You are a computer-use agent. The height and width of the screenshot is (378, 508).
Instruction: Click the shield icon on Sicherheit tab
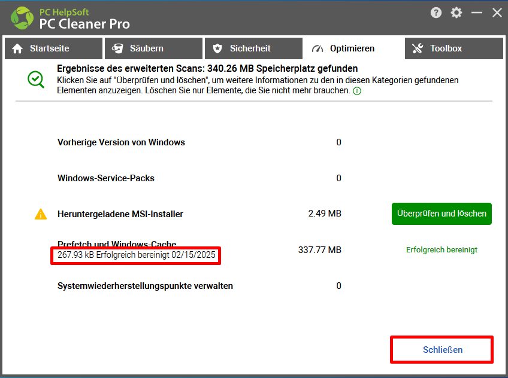click(217, 48)
